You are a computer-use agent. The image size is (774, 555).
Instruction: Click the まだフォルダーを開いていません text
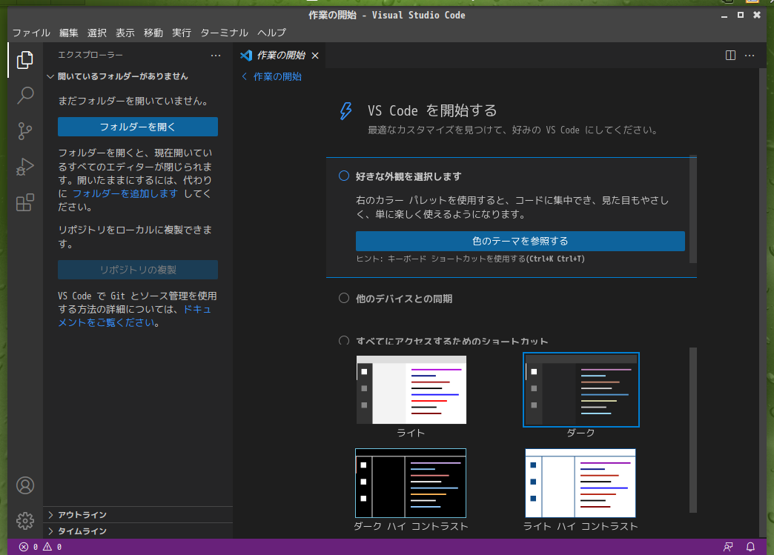click(134, 101)
